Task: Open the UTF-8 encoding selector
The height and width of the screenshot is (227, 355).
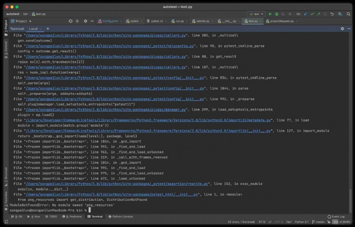Action: click(x=279, y=222)
